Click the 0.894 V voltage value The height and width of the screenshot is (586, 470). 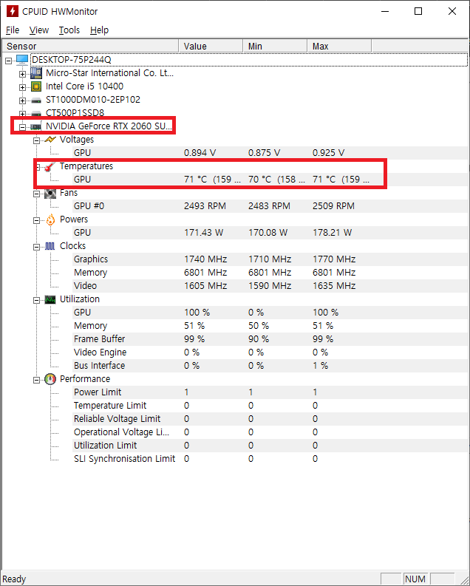(x=200, y=153)
